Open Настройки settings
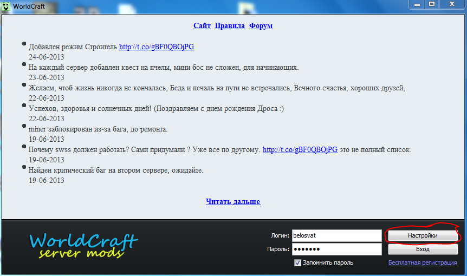Viewport: 467px width, 276px height. click(x=423, y=235)
